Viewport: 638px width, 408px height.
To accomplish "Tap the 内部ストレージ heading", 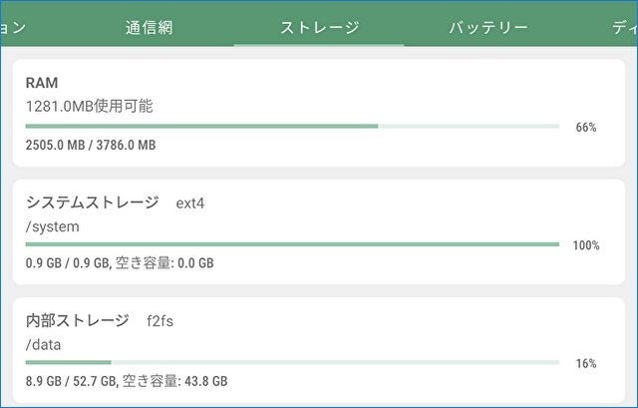I will click(x=77, y=321).
